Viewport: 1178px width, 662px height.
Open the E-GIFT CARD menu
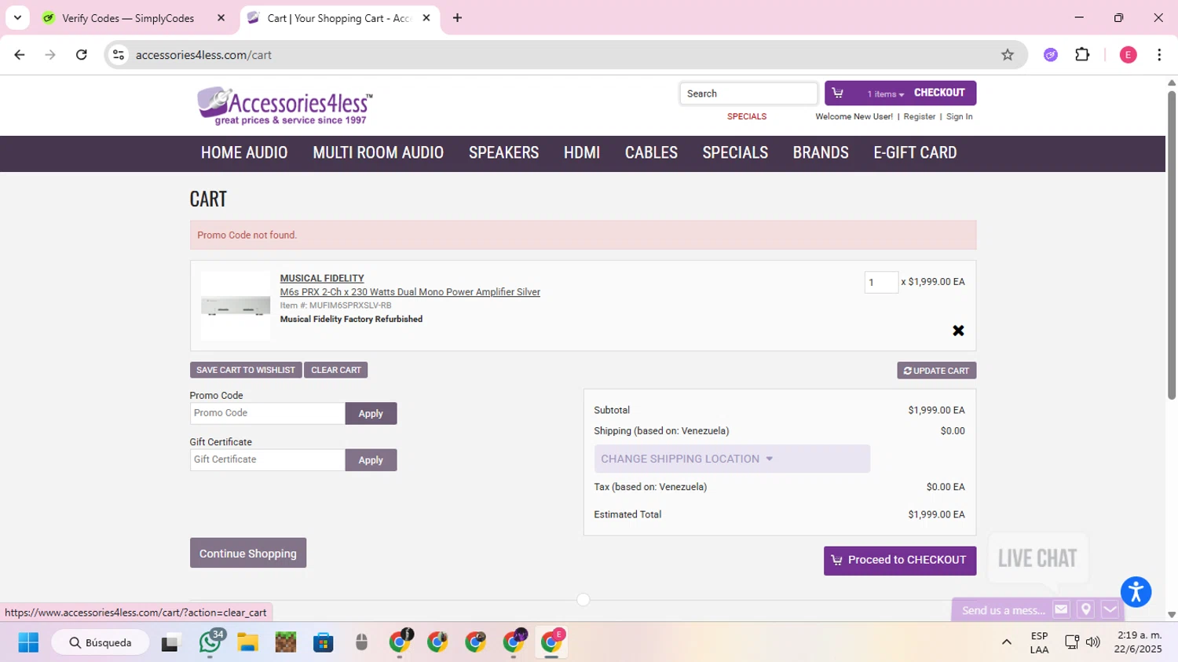point(915,152)
